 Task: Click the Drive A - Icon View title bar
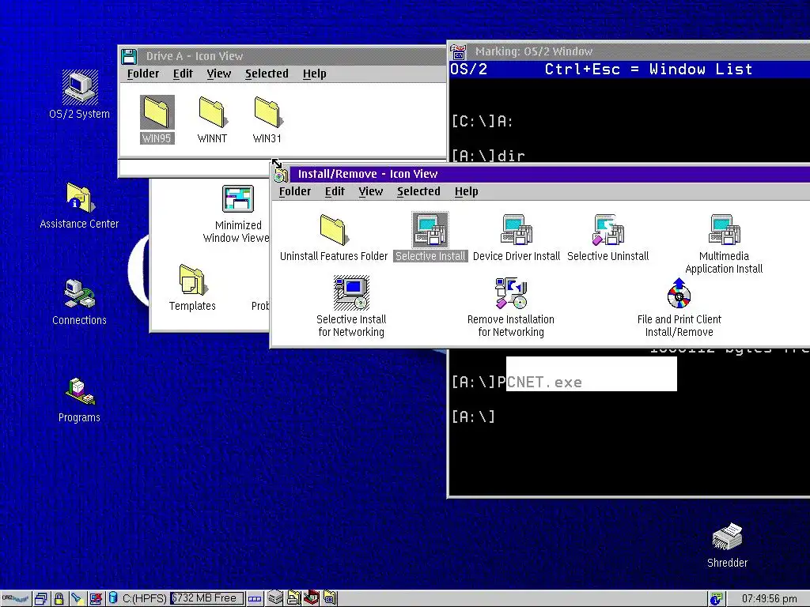292,56
